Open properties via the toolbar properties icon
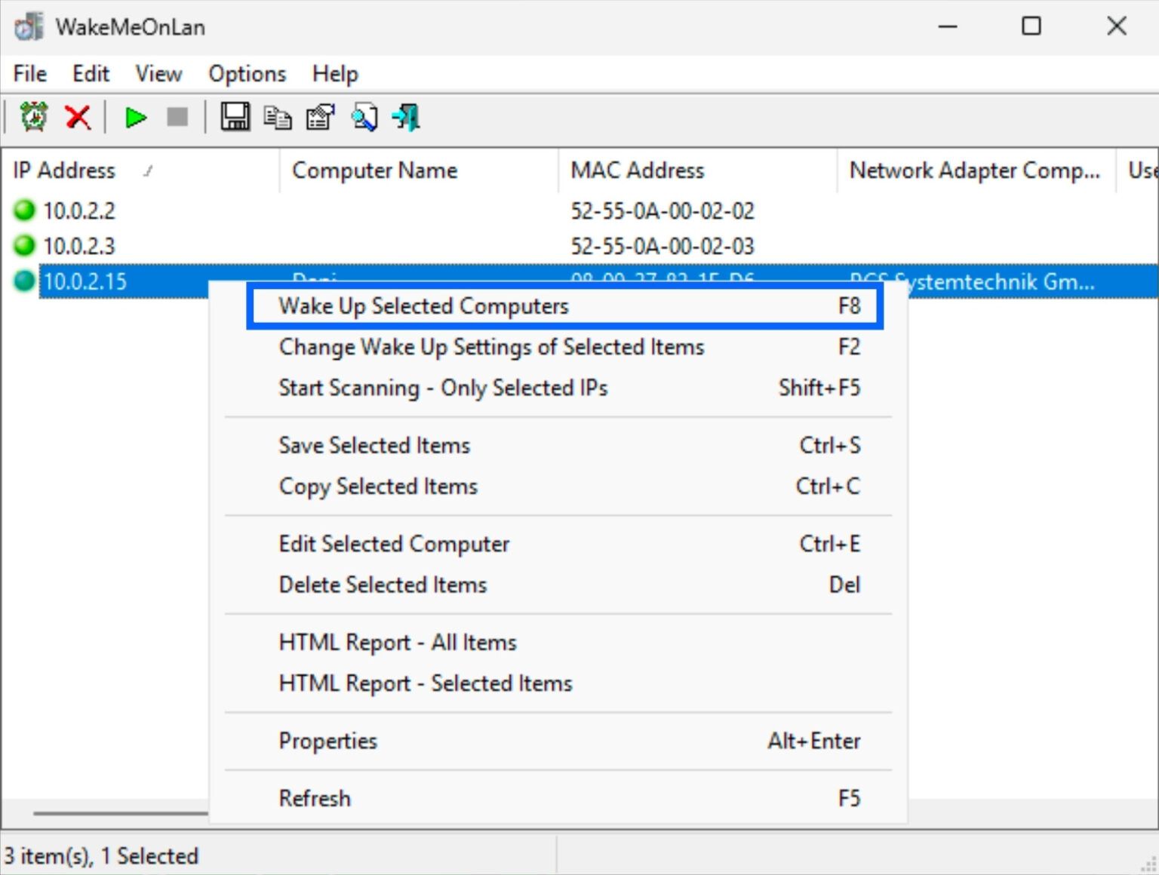The image size is (1159, 875). coord(320,118)
